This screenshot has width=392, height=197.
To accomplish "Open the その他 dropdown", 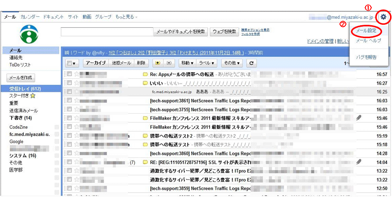I will pyautogui.click(x=232, y=63).
